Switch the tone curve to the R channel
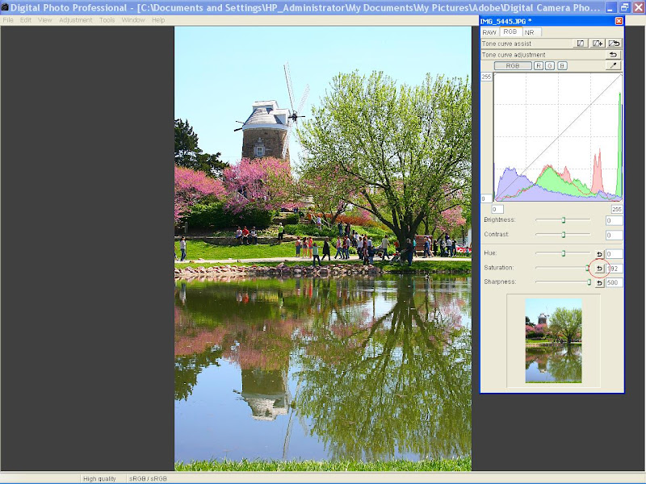 click(x=539, y=65)
